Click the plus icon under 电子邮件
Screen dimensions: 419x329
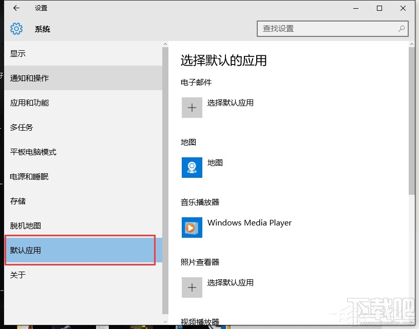click(x=192, y=108)
